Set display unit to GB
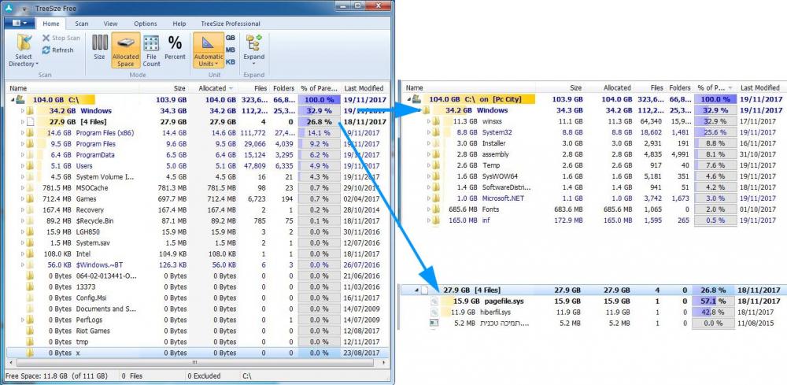The height and width of the screenshot is (385, 787). (x=230, y=37)
